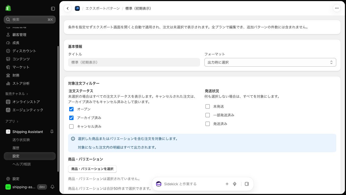
Task: Open the Sidekick side panel icon
Action: [247, 184]
